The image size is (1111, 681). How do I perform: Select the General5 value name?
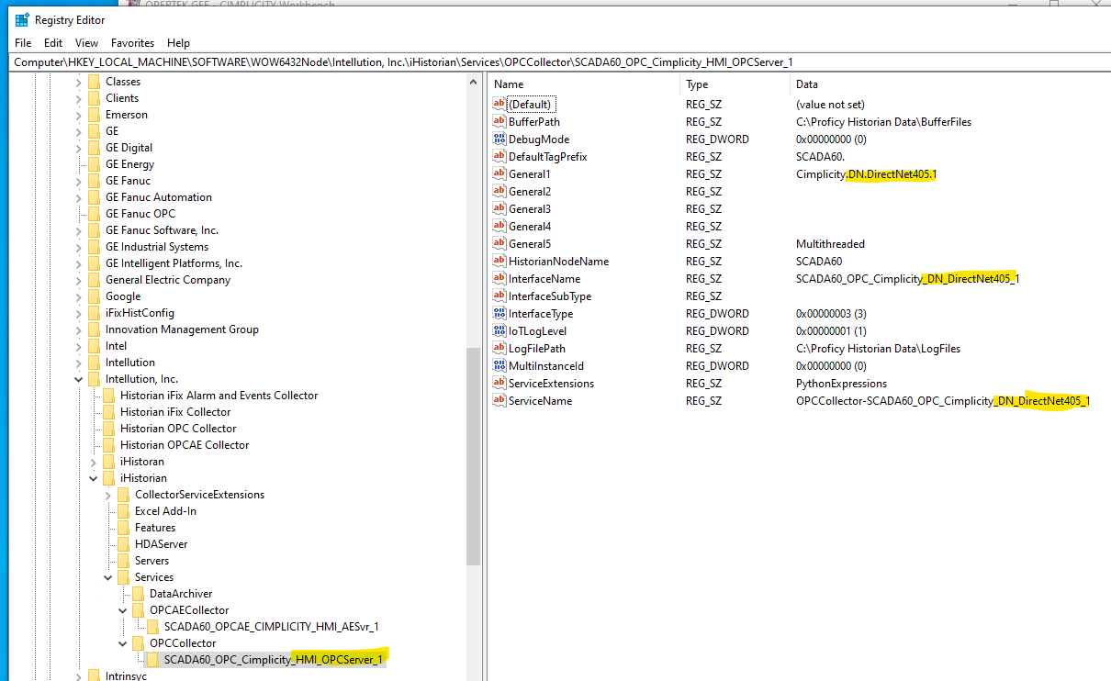530,243
